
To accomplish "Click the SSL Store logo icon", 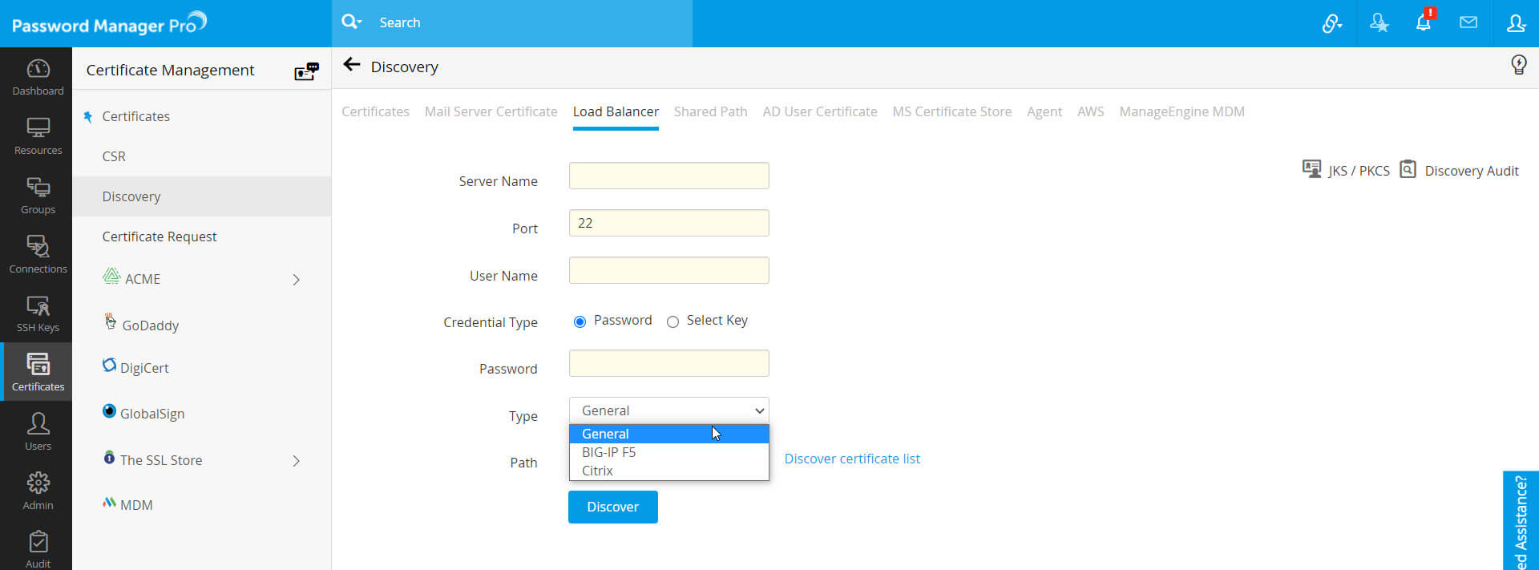I will point(109,458).
